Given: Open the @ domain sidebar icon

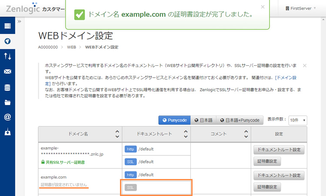Looking at the screenshot, I should coord(7,118).
